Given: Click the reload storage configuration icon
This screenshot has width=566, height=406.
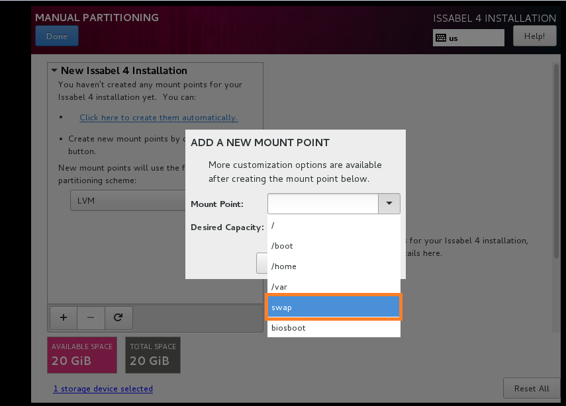Looking at the screenshot, I should [x=118, y=317].
